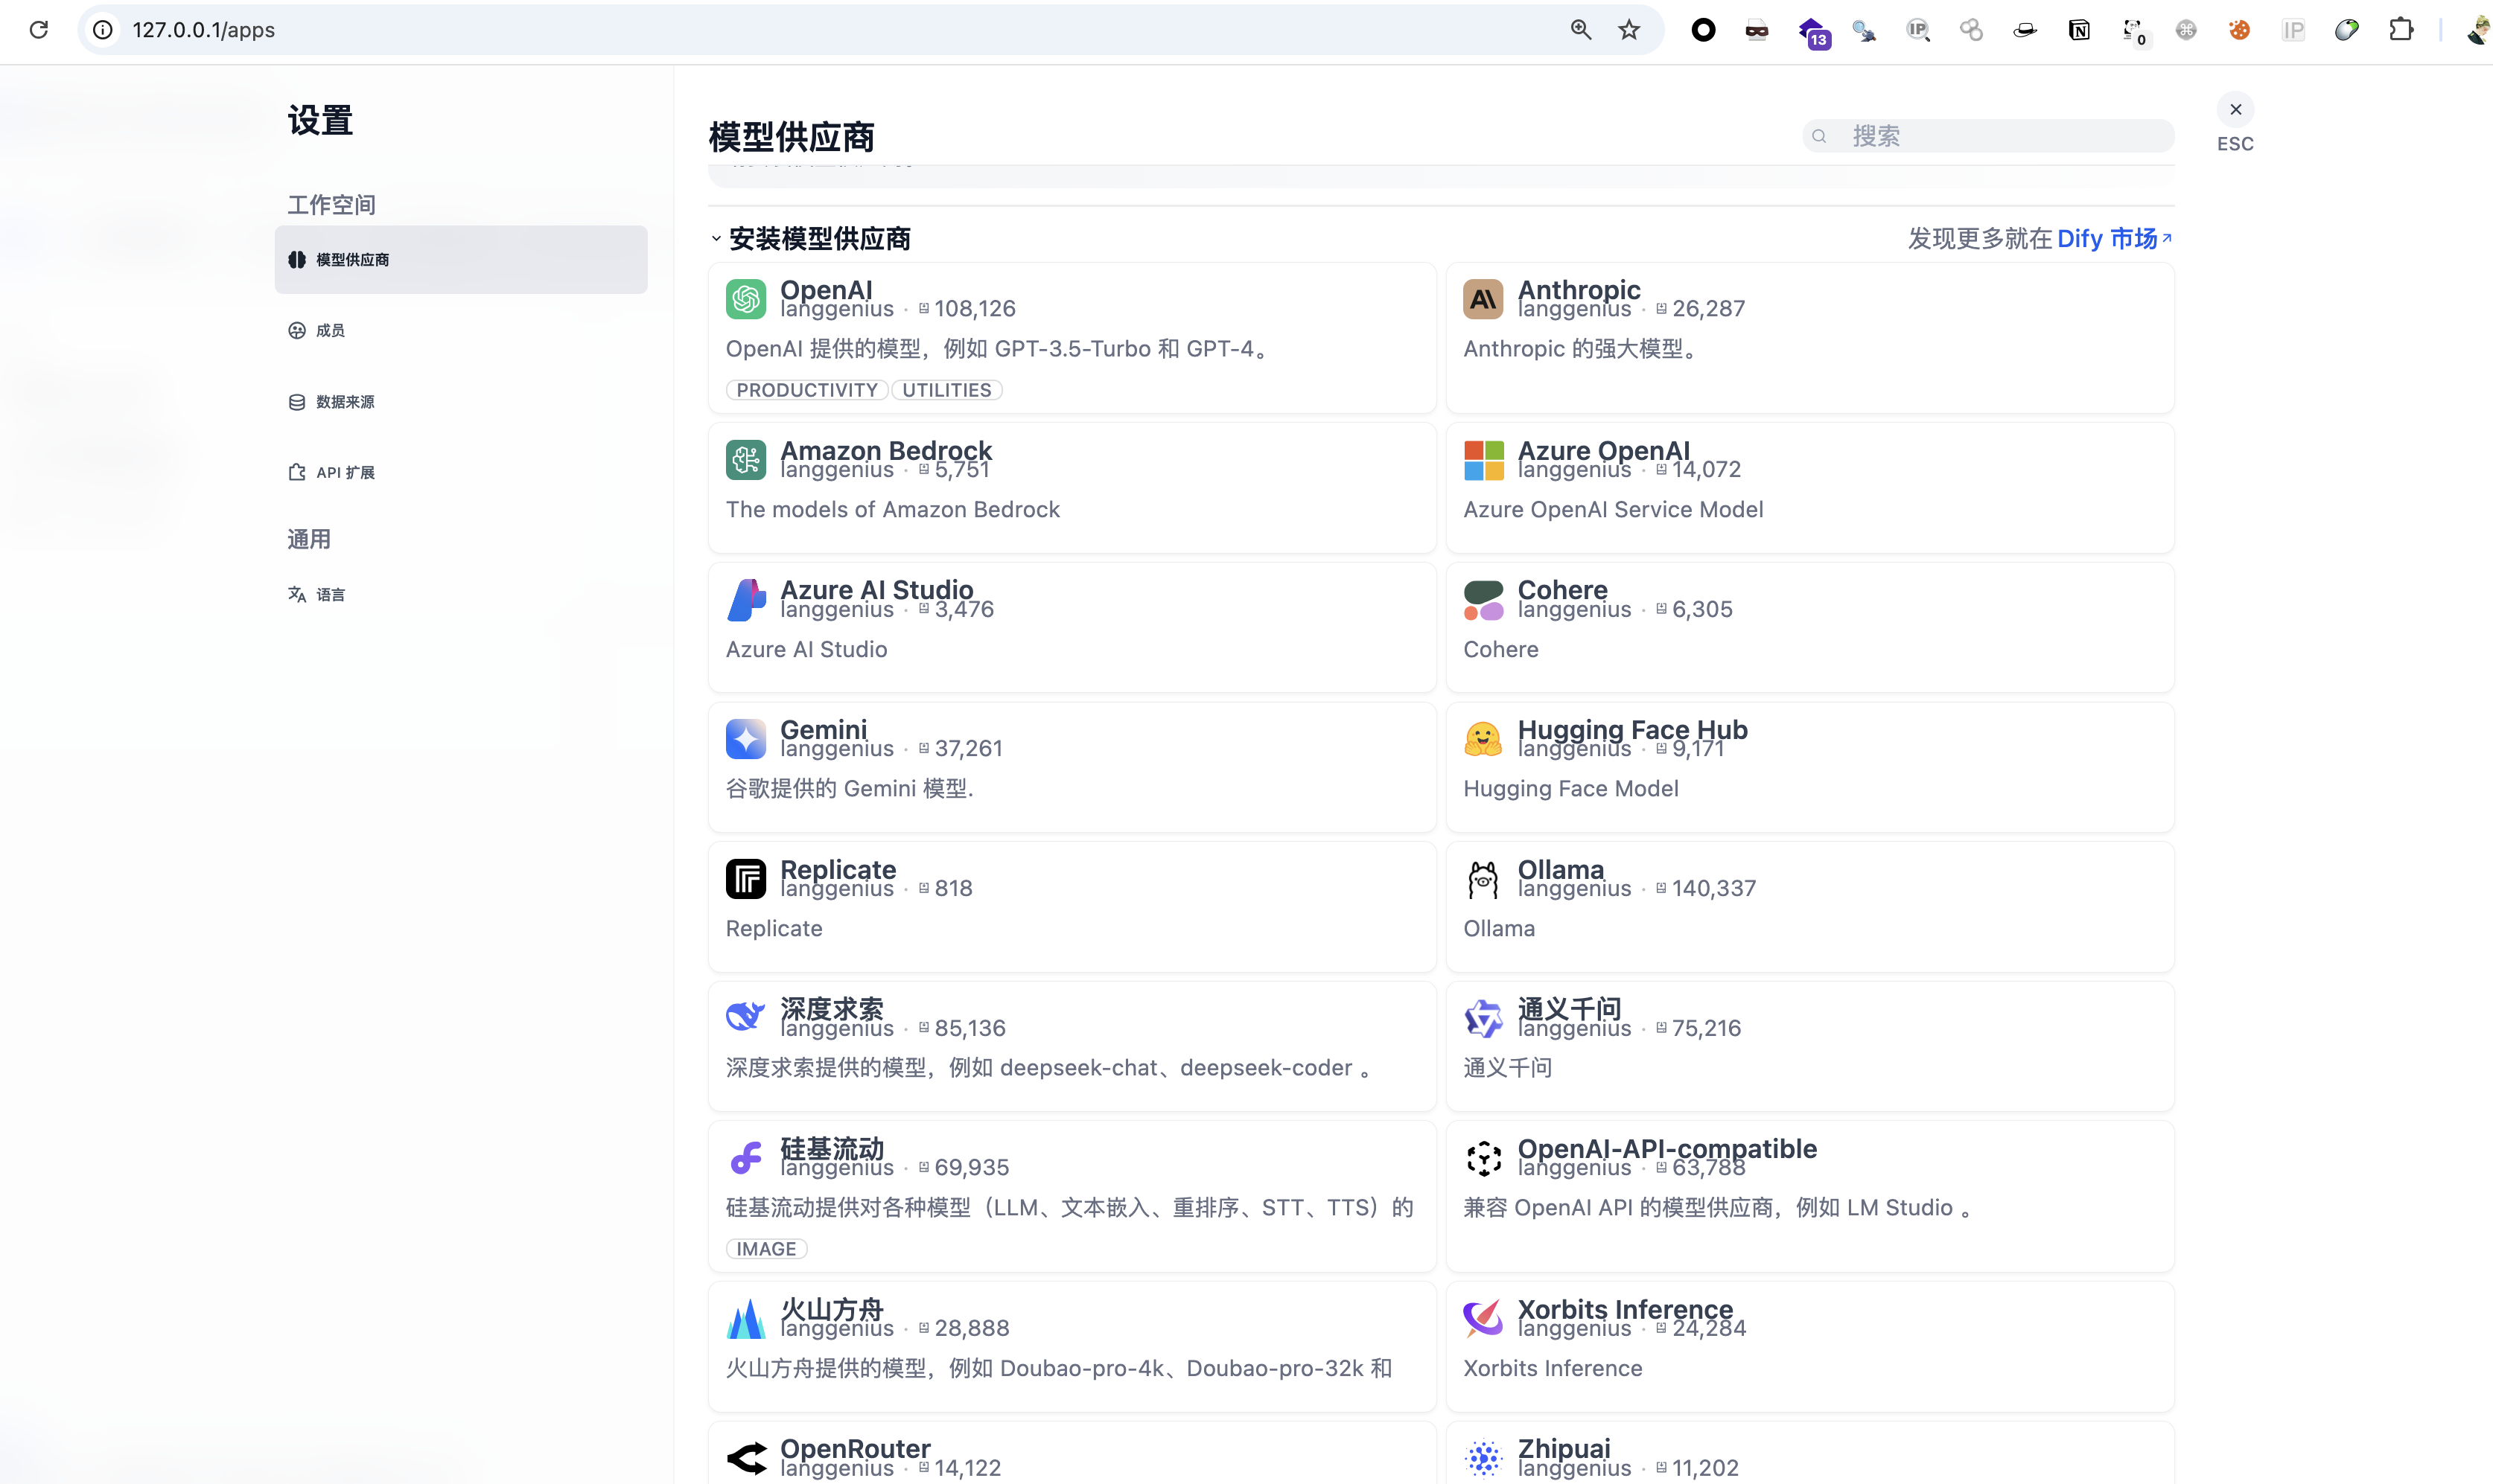This screenshot has width=2493, height=1484.
Task: Click the Xorbits Inference logo icon
Action: click(x=1483, y=1319)
